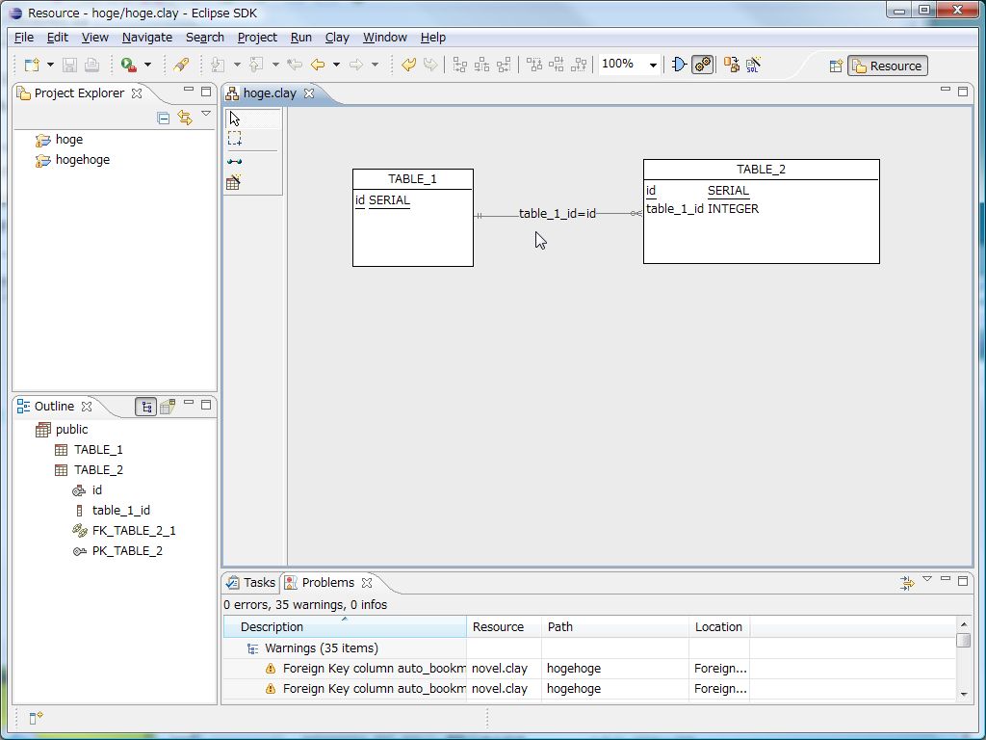The height and width of the screenshot is (740, 986).
Task: Click the Collapse All icon in Project Explorer
Action: (163, 118)
